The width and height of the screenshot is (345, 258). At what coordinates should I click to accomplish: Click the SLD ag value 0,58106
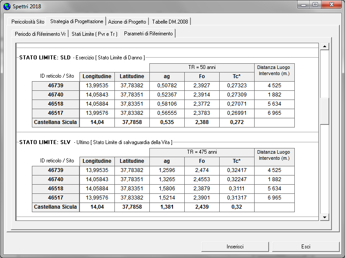[x=167, y=104]
